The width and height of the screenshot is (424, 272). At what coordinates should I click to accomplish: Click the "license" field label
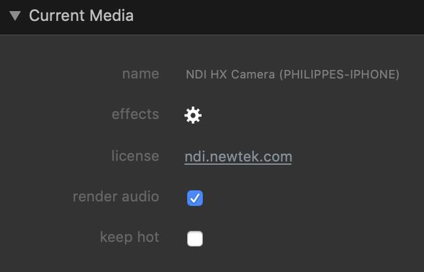point(135,156)
